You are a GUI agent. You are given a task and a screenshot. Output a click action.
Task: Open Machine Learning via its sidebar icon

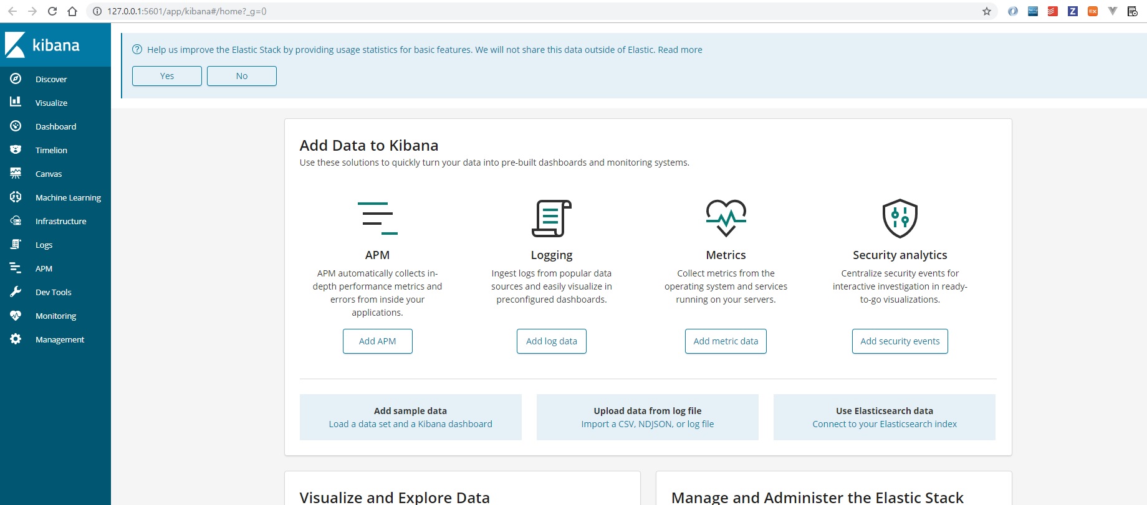click(x=16, y=197)
